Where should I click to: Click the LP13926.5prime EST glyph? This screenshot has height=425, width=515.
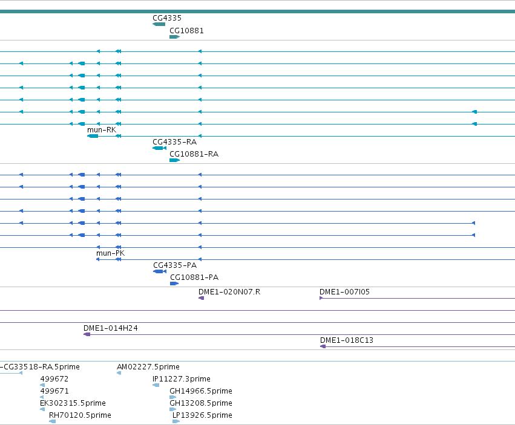point(176,421)
